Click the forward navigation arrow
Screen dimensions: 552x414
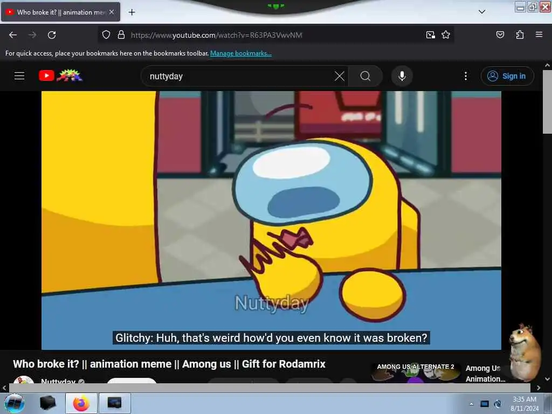pos(32,35)
